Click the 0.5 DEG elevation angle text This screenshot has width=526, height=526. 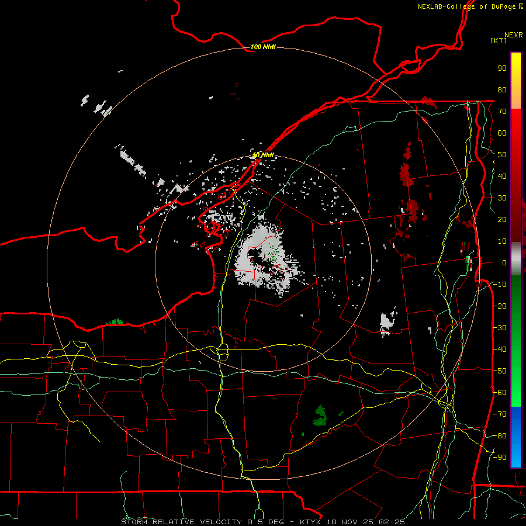click(266, 522)
